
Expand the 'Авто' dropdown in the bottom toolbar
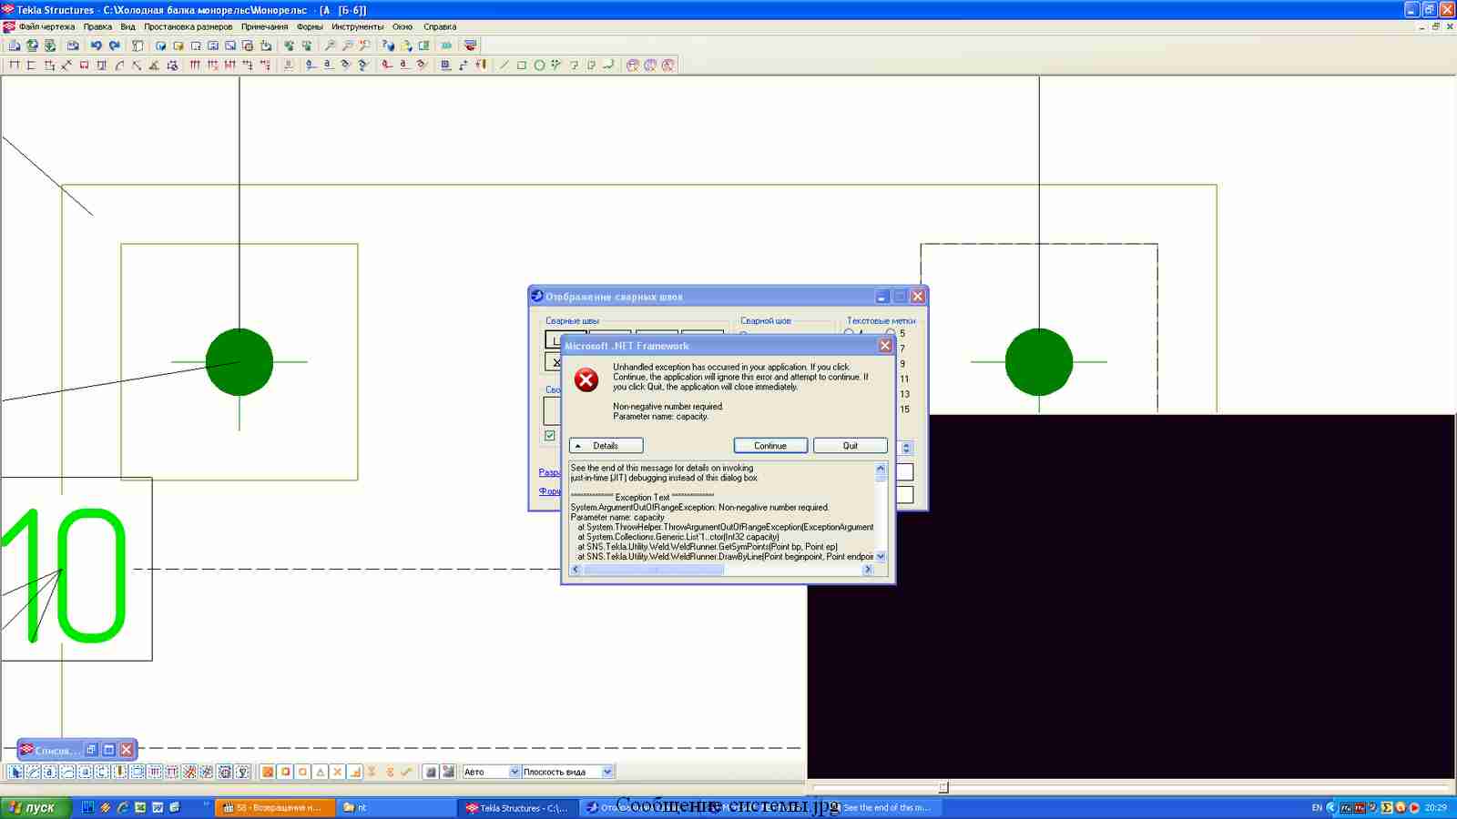[x=515, y=772]
